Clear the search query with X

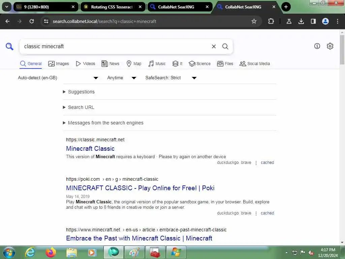tap(214, 47)
